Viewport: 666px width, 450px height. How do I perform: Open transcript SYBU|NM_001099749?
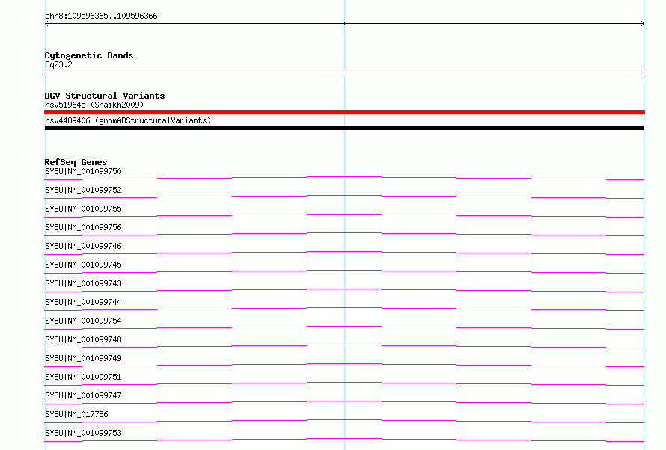coord(83,358)
